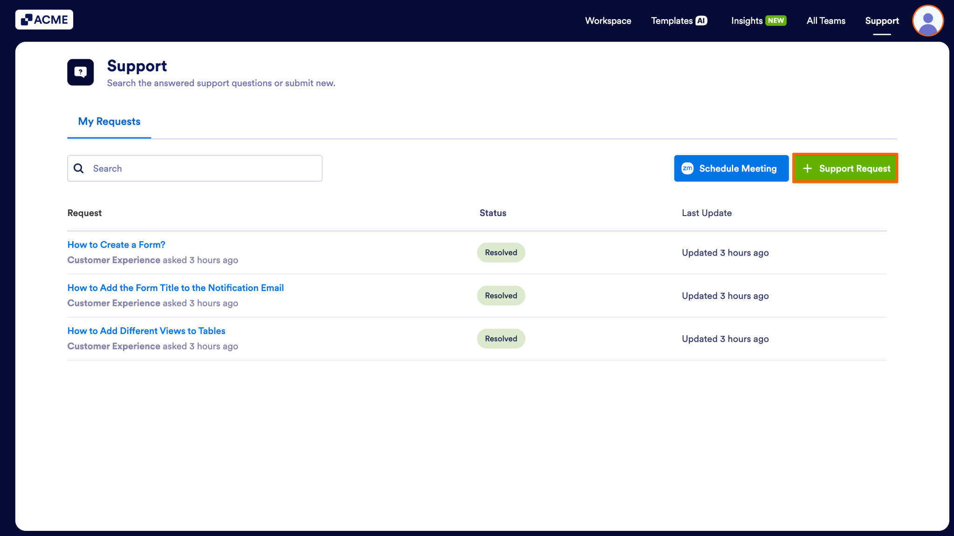Open the 'How to Create a Form?' request
954x536 pixels.
(116, 244)
